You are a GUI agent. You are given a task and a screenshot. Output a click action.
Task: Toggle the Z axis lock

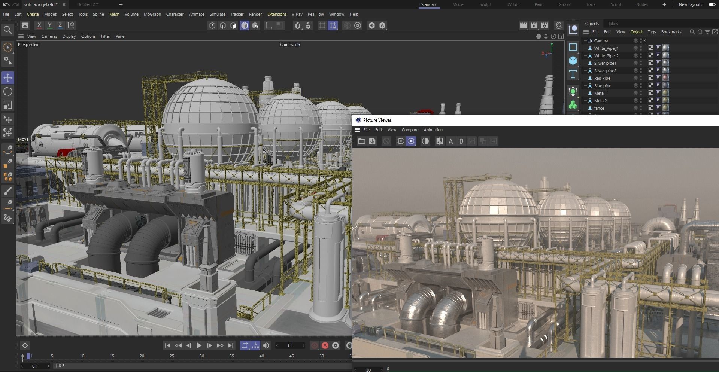pyautogui.click(x=60, y=25)
